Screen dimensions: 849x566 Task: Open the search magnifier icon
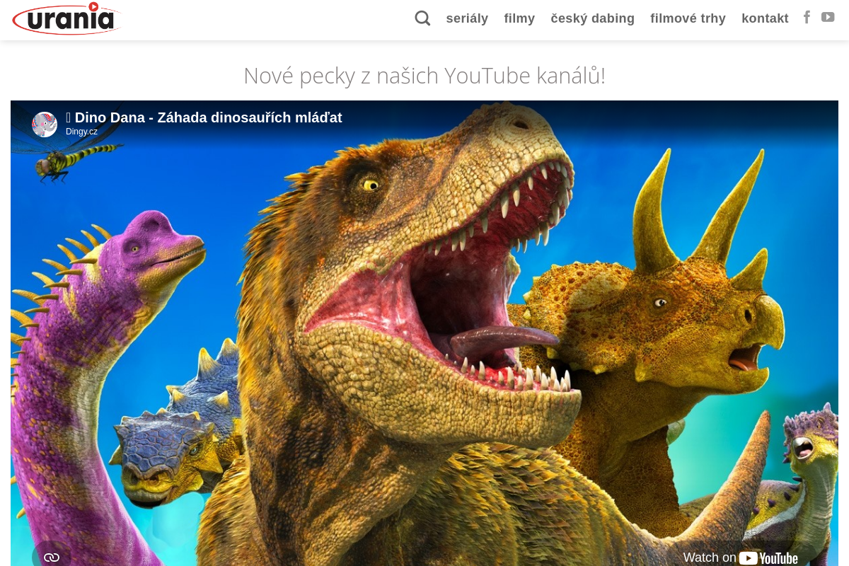(422, 18)
